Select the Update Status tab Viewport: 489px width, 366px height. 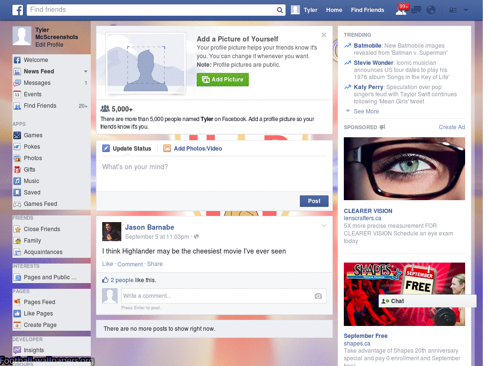(127, 149)
